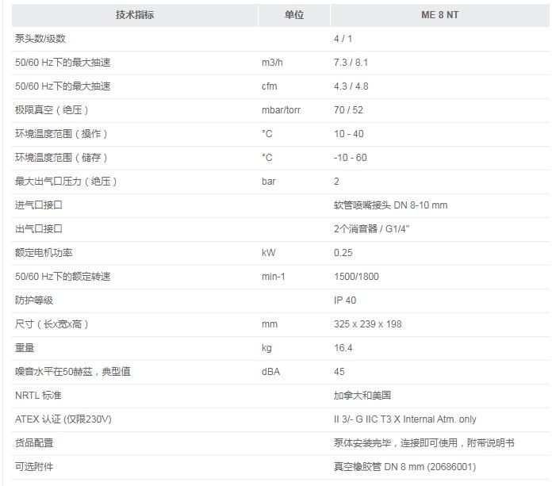This screenshot has height=486, width=556.
Task: Select the 加拿大和美国 value
Action: coord(362,396)
